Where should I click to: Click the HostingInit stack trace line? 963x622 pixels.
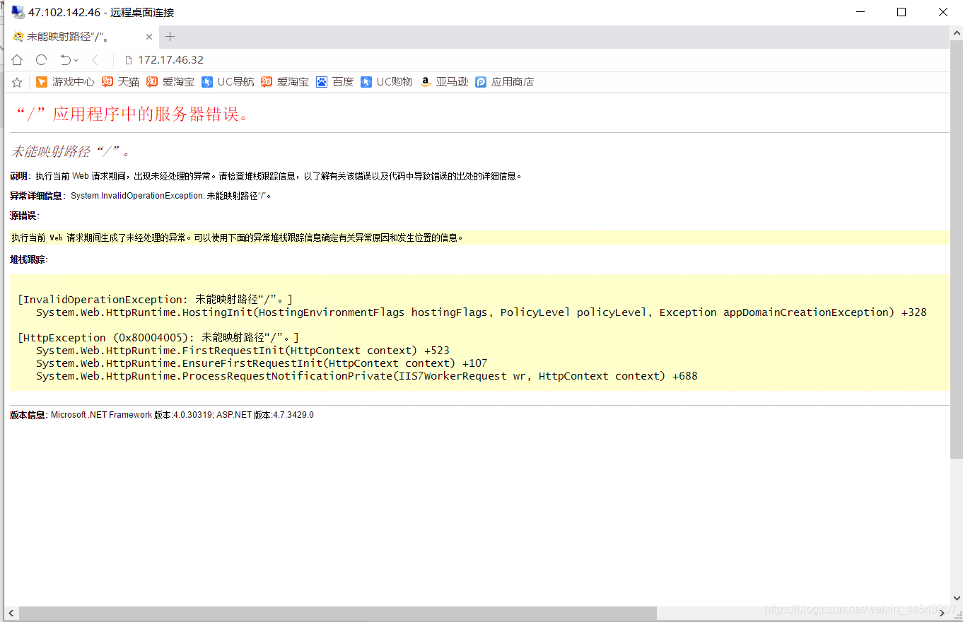pyautogui.click(x=482, y=312)
